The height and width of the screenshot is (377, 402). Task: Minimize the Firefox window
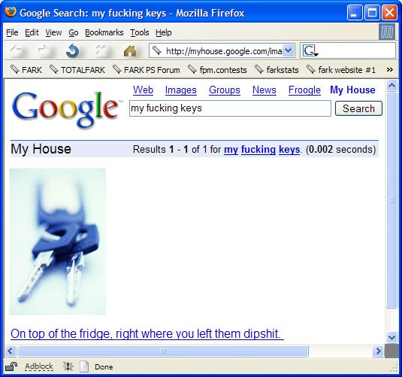point(355,12)
